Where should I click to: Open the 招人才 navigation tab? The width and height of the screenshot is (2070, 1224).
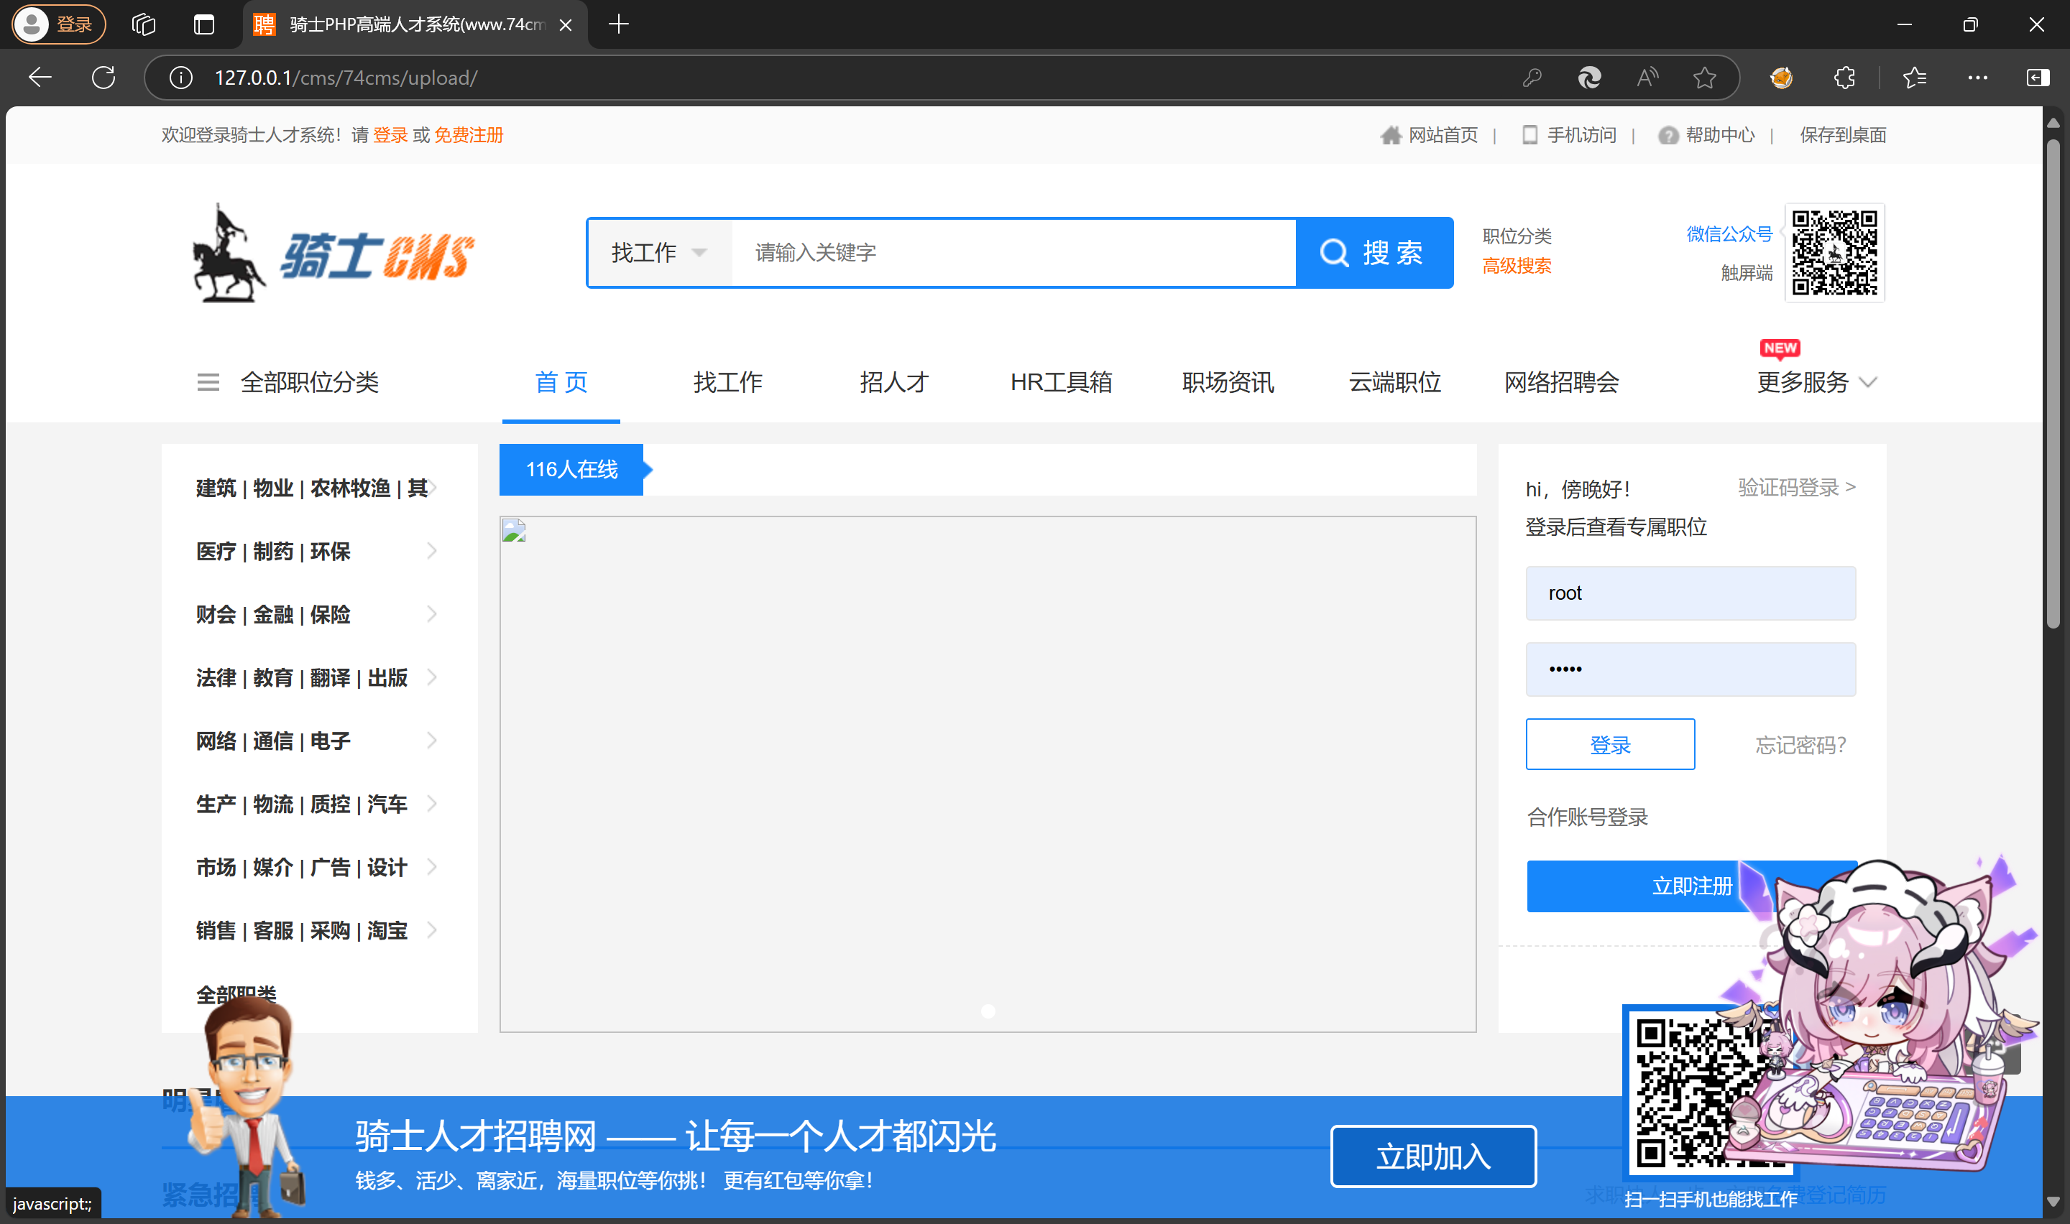894,382
